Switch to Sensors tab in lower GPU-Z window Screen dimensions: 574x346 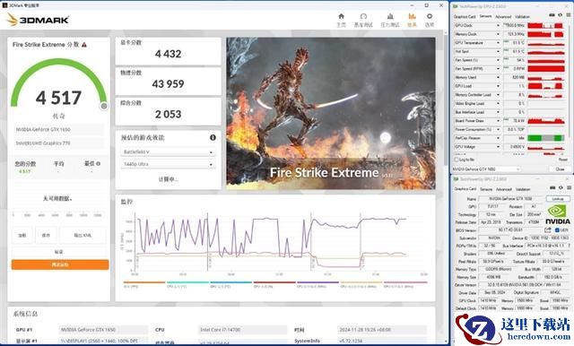(486, 189)
